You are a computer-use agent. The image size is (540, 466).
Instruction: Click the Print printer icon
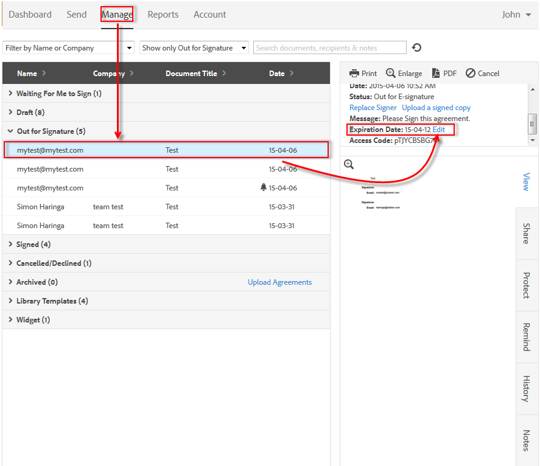pyautogui.click(x=354, y=74)
